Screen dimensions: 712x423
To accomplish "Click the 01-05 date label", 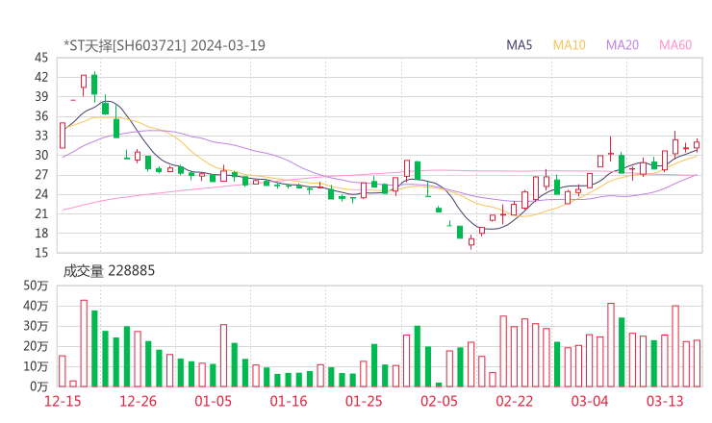I will (x=213, y=401).
